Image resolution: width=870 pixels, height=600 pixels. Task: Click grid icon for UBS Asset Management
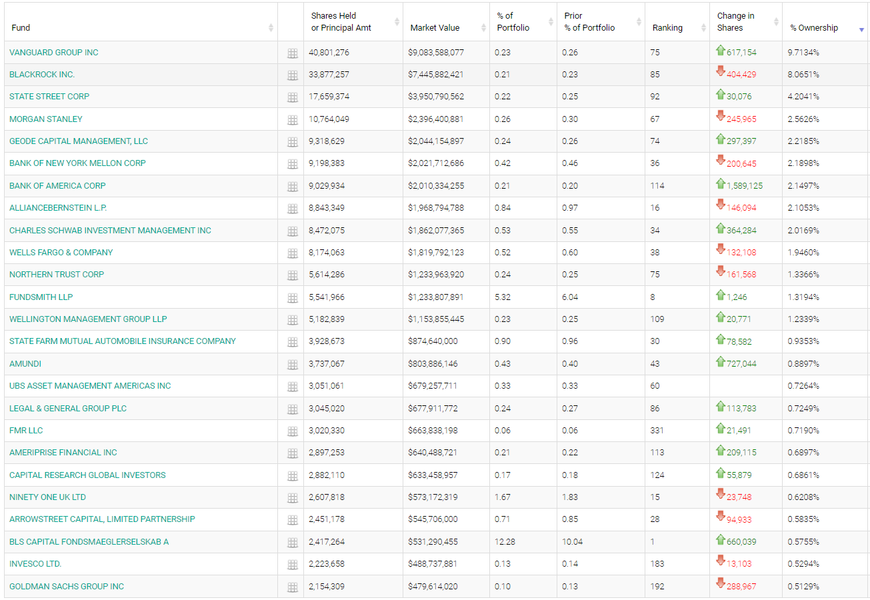[292, 387]
